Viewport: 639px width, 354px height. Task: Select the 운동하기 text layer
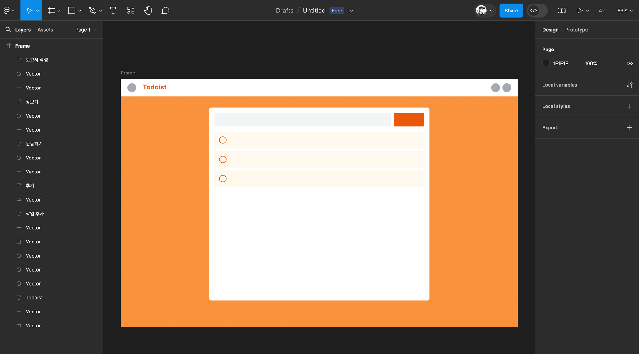click(51, 144)
